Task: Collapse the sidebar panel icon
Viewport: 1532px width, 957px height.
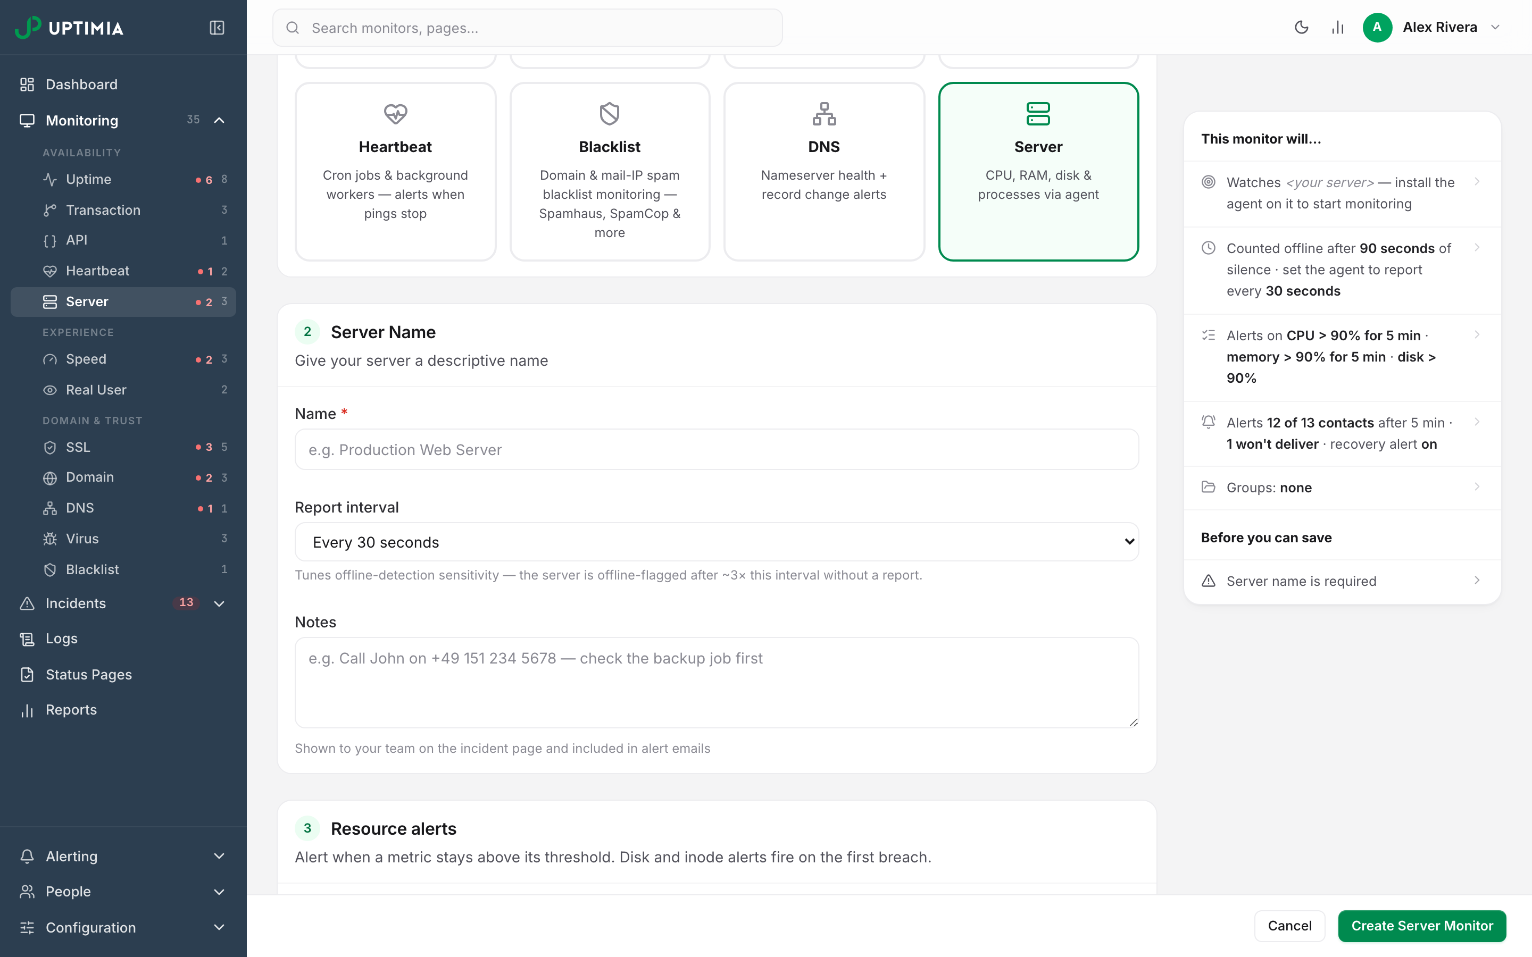Action: 217,28
